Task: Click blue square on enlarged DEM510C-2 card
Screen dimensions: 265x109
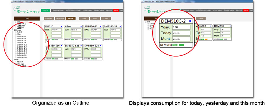Action: click(x=190, y=21)
